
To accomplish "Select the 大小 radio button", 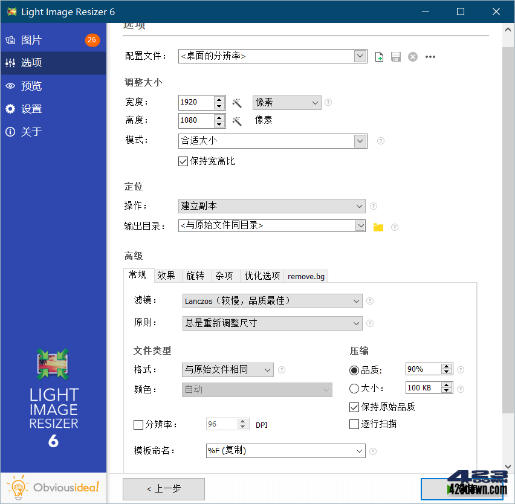I will 353,387.
